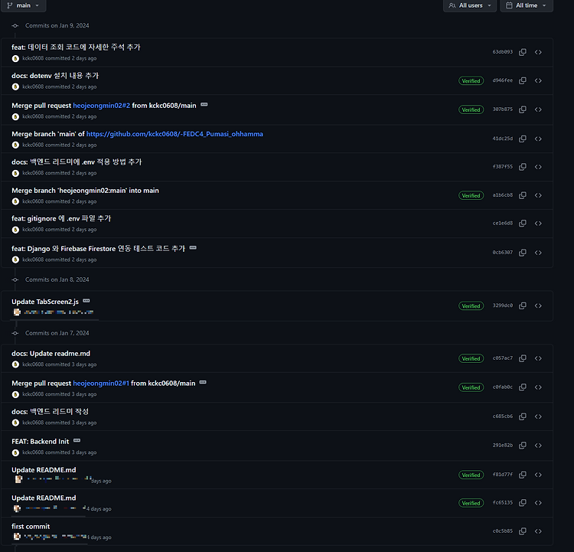Screen dimensions: 574x552
Task: Open the FEDC4_Pumasi_ohhamma GitHub URL link
Action: point(174,134)
